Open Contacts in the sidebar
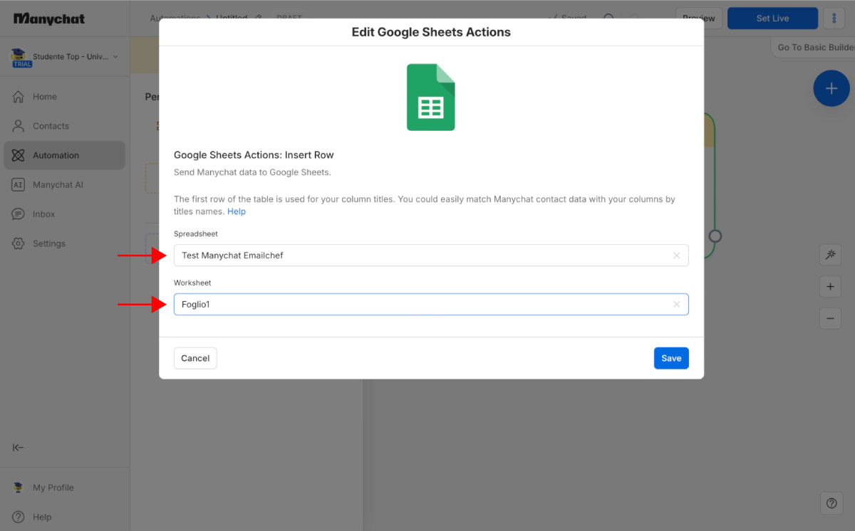 coord(64,126)
